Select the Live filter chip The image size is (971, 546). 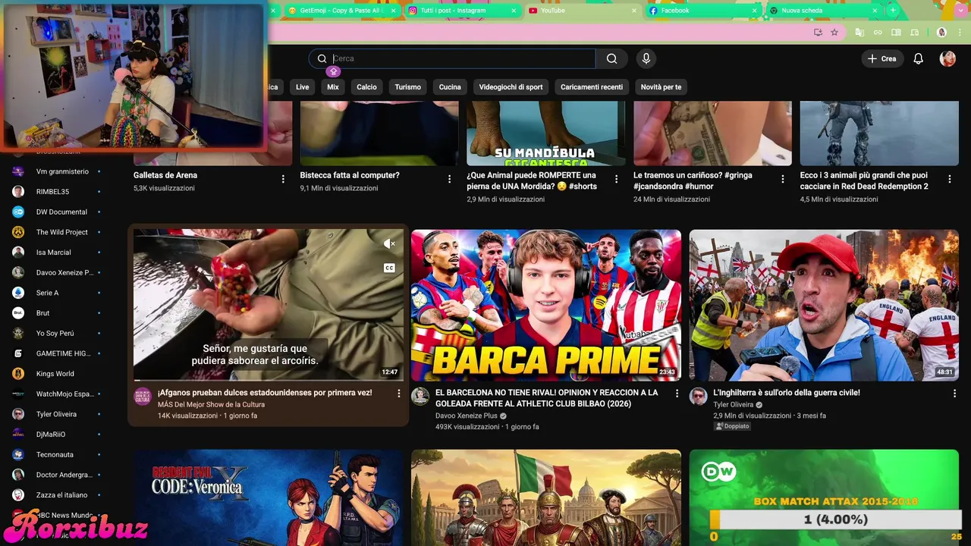302,87
